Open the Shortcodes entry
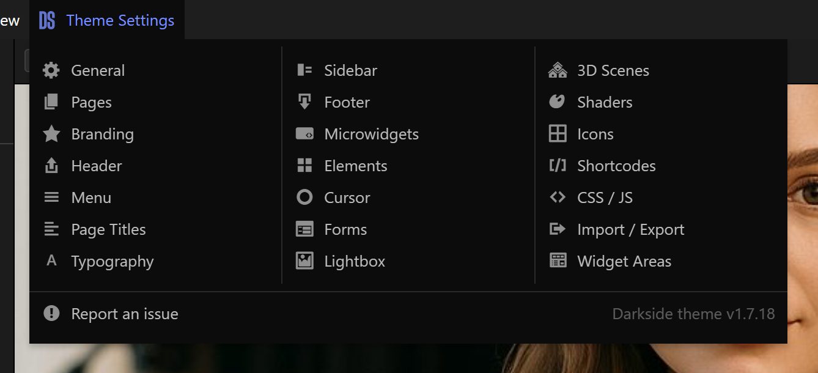 tap(616, 166)
